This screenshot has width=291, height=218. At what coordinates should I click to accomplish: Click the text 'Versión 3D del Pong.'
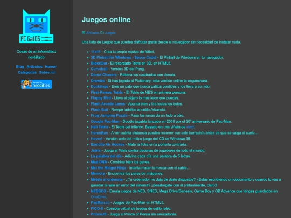click(x=128, y=69)
